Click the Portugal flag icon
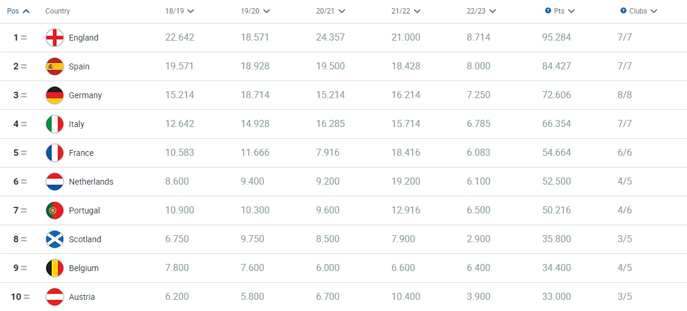Viewport: 687px width, 311px height. 55,210
